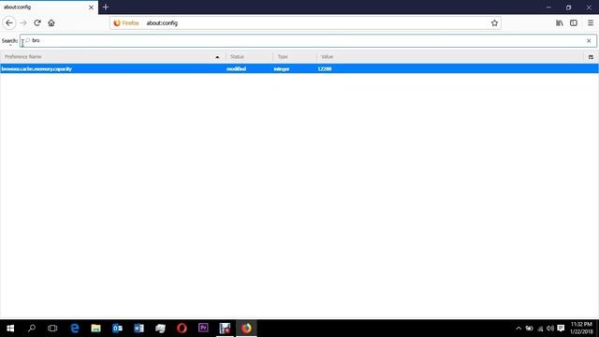Image resolution: width=599 pixels, height=337 pixels.
Task: Open Word from the taskbar
Action: pyautogui.click(x=139, y=329)
